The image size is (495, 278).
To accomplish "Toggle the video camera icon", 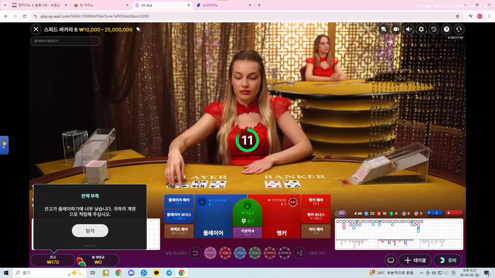I will pos(396,29).
